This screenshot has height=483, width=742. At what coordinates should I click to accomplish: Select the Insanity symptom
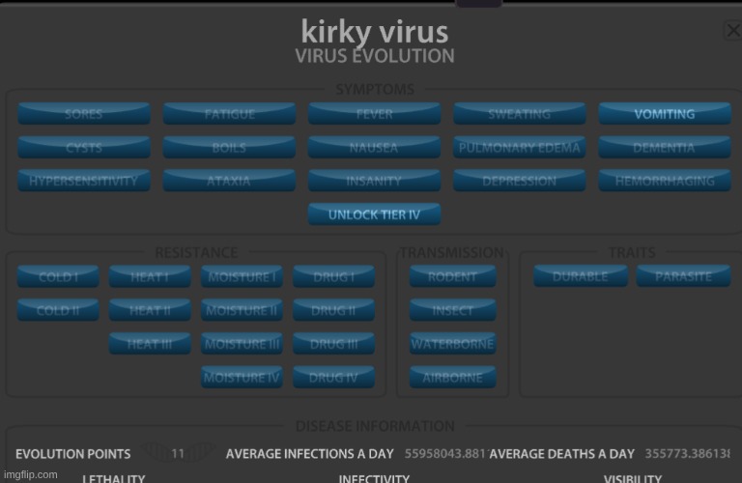click(x=374, y=181)
